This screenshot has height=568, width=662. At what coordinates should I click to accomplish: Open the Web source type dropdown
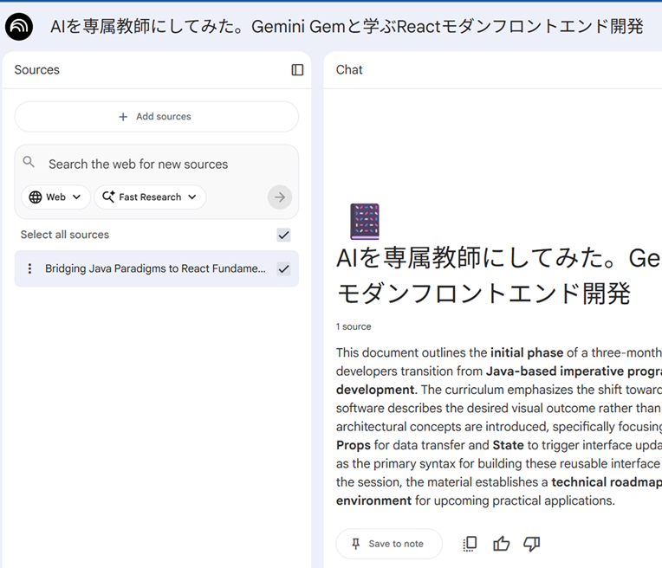(55, 197)
